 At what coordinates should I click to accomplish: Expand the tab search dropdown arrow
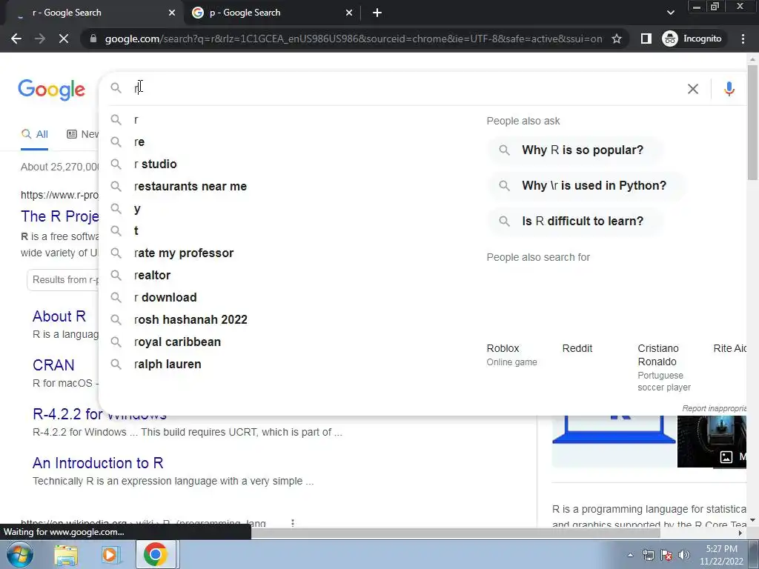tap(670, 13)
